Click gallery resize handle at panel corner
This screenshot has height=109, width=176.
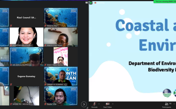pyautogui.click(x=87, y=108)
